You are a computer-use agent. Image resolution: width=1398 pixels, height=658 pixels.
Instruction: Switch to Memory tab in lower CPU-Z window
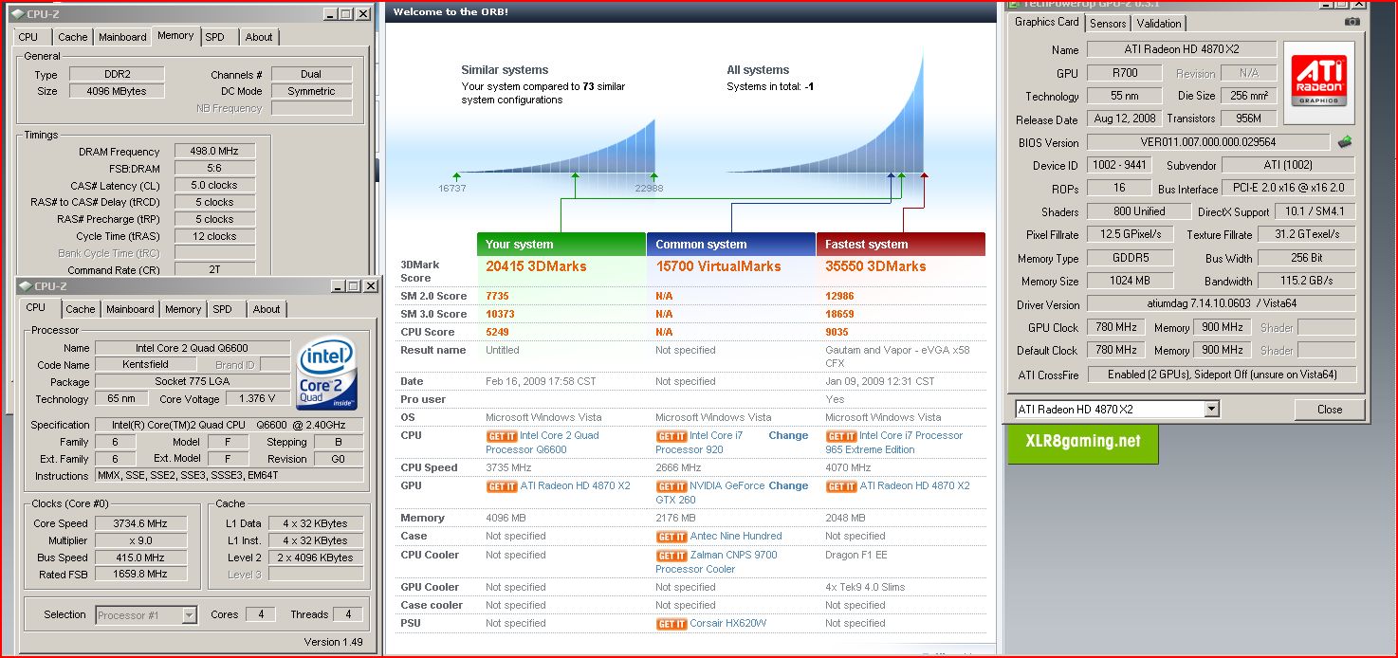coord(183,309)
